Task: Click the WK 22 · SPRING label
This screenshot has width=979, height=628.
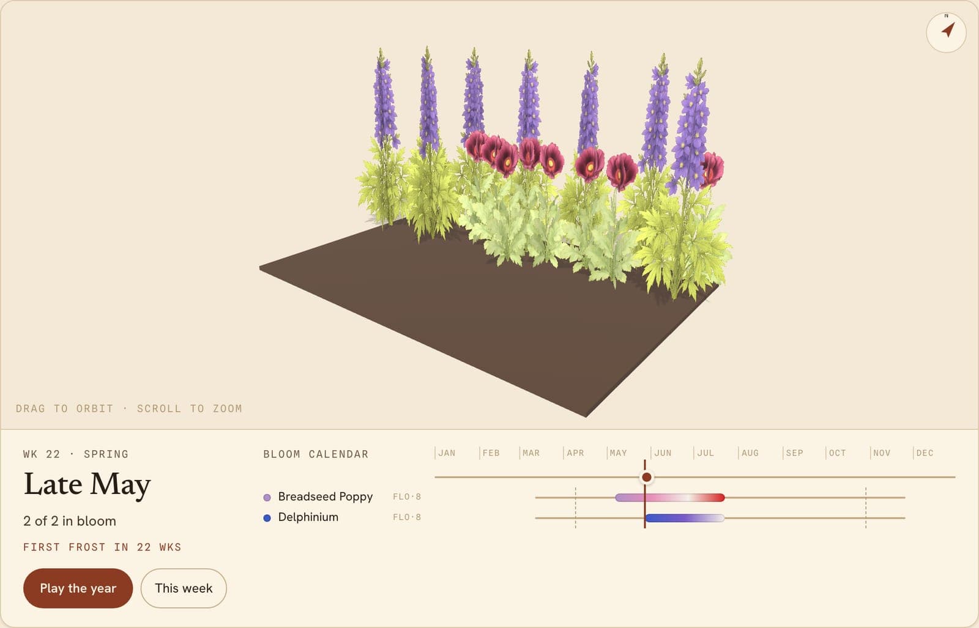Action: 76,454
